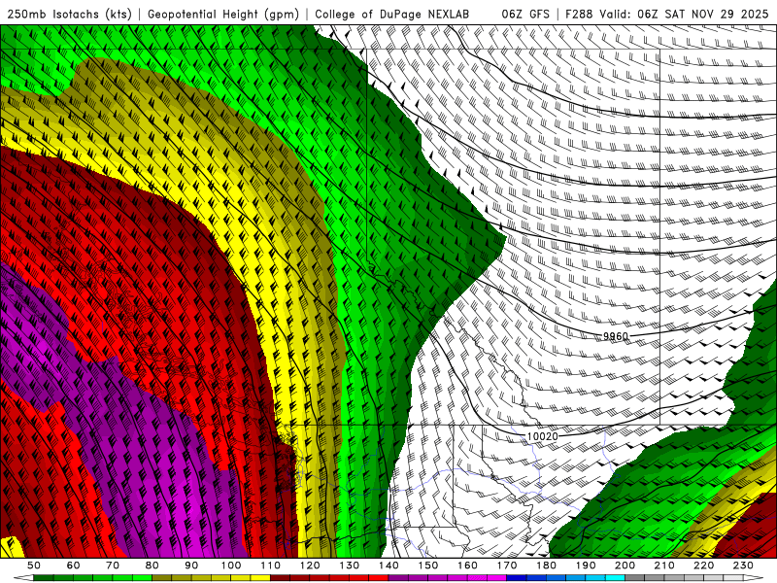777x583 pixels.
Task: Click legend value 210
Action: (x=664, y=566)
